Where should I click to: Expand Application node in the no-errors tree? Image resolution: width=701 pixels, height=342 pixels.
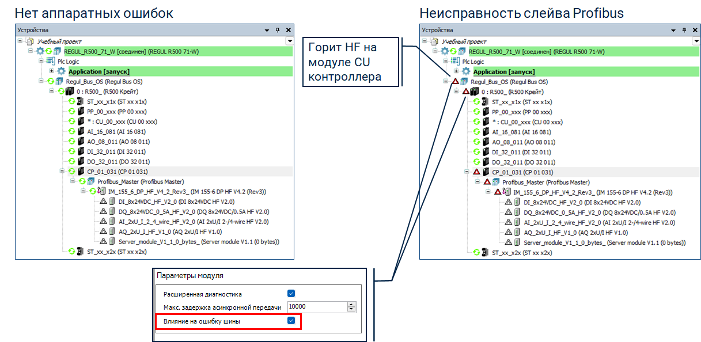tap(51, 71)
